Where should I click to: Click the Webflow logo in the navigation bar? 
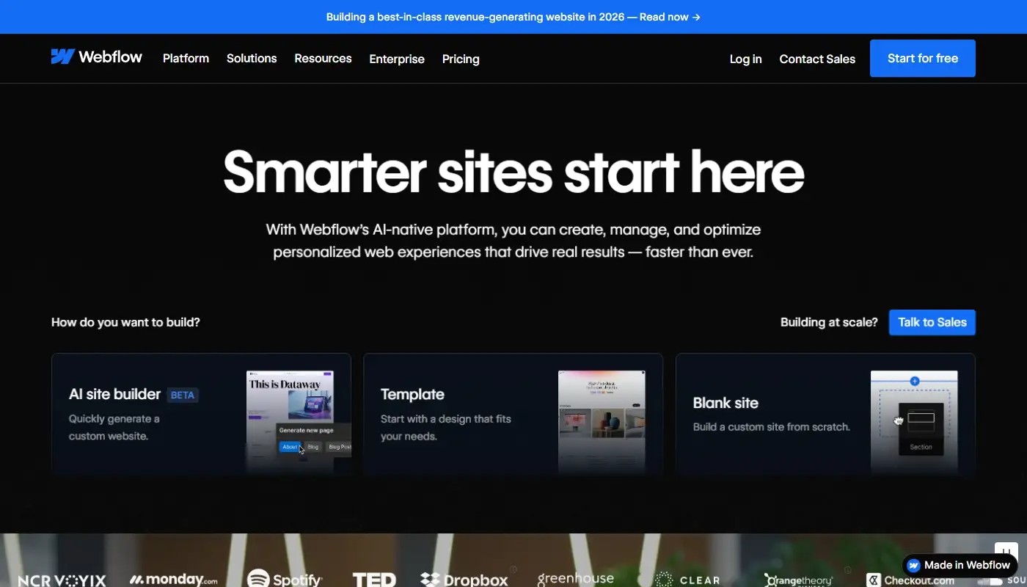click(96, 56)
